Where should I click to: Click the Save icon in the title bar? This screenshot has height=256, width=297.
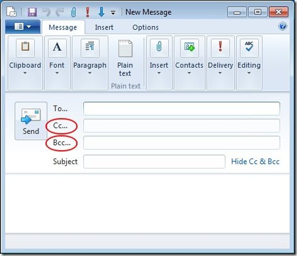(32, 12)
